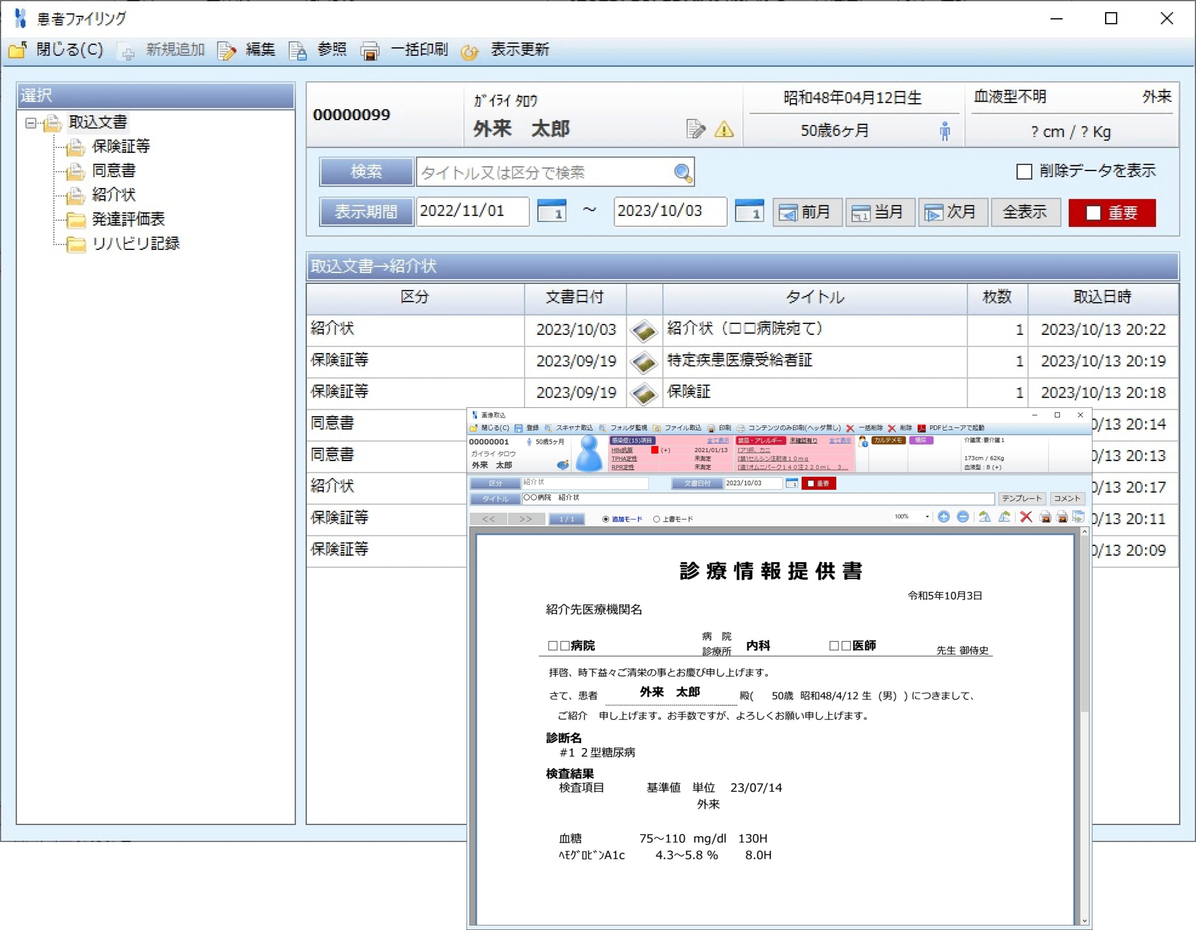Open the テンプレート template dialog

(x=1022, y=498)
